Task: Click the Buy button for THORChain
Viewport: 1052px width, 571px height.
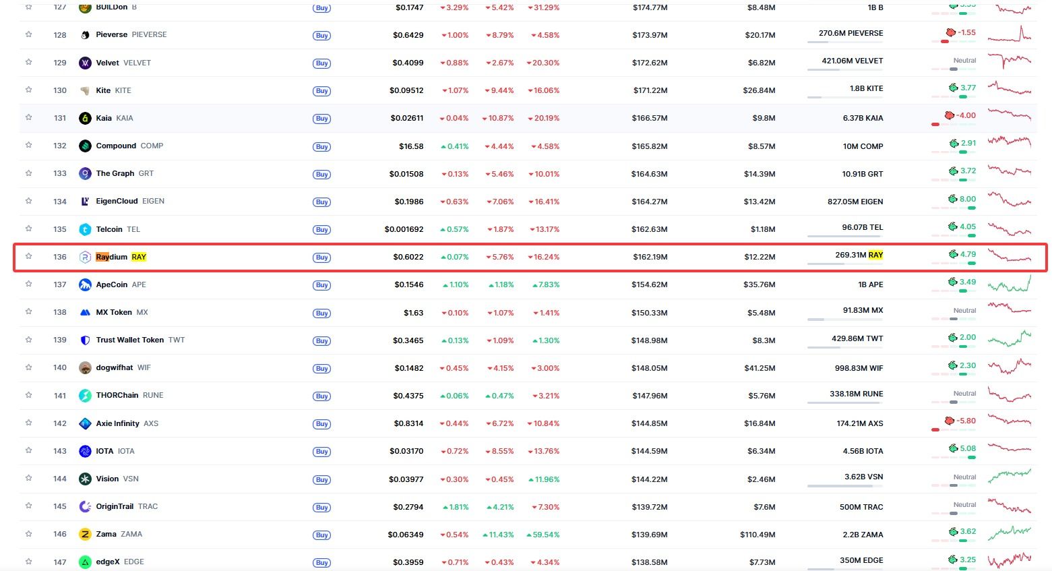Action: click(321, 396)
